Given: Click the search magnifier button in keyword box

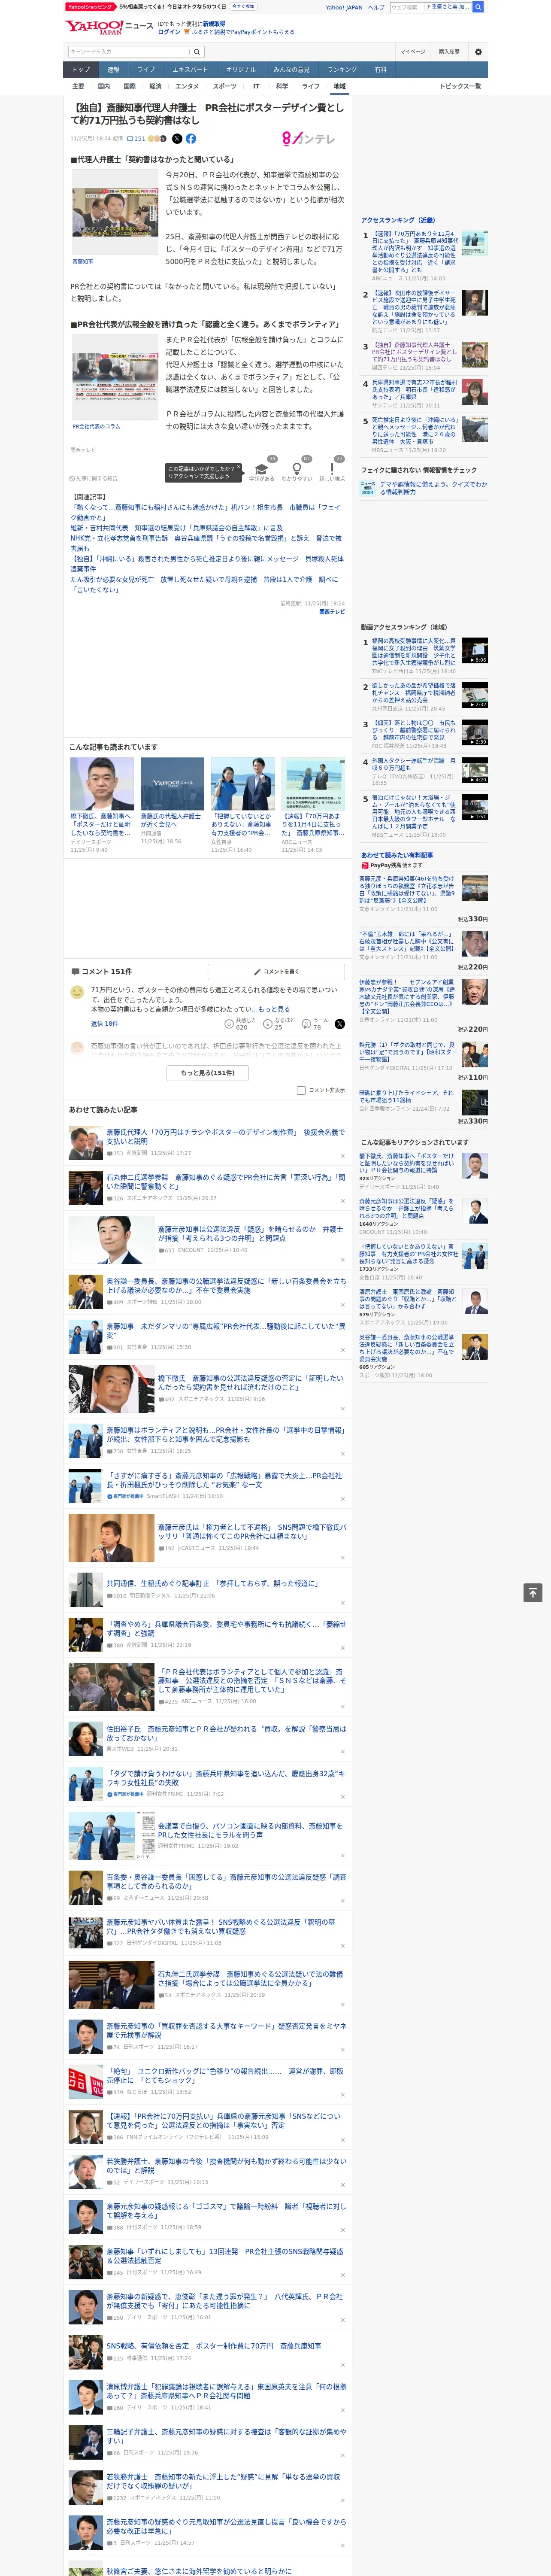Looking at the screenshot, I should [x=197, y=51].
